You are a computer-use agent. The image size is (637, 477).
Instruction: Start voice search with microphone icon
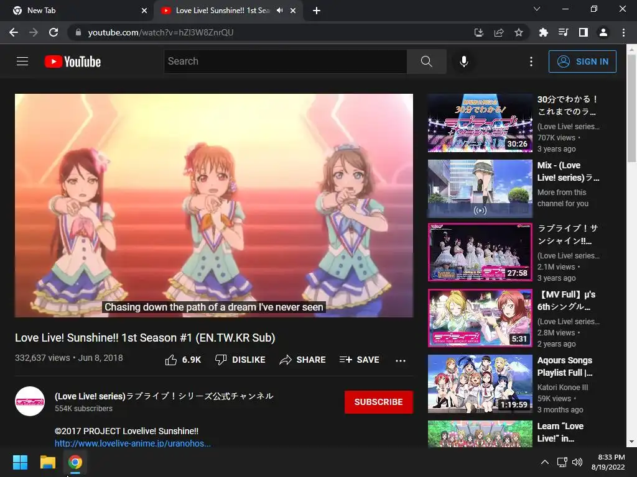464,61
